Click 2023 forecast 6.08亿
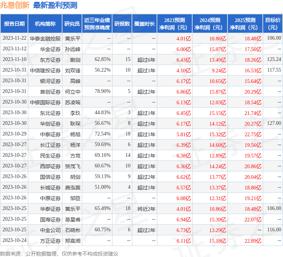Screen dimensions: 283x257 (183, 198)
